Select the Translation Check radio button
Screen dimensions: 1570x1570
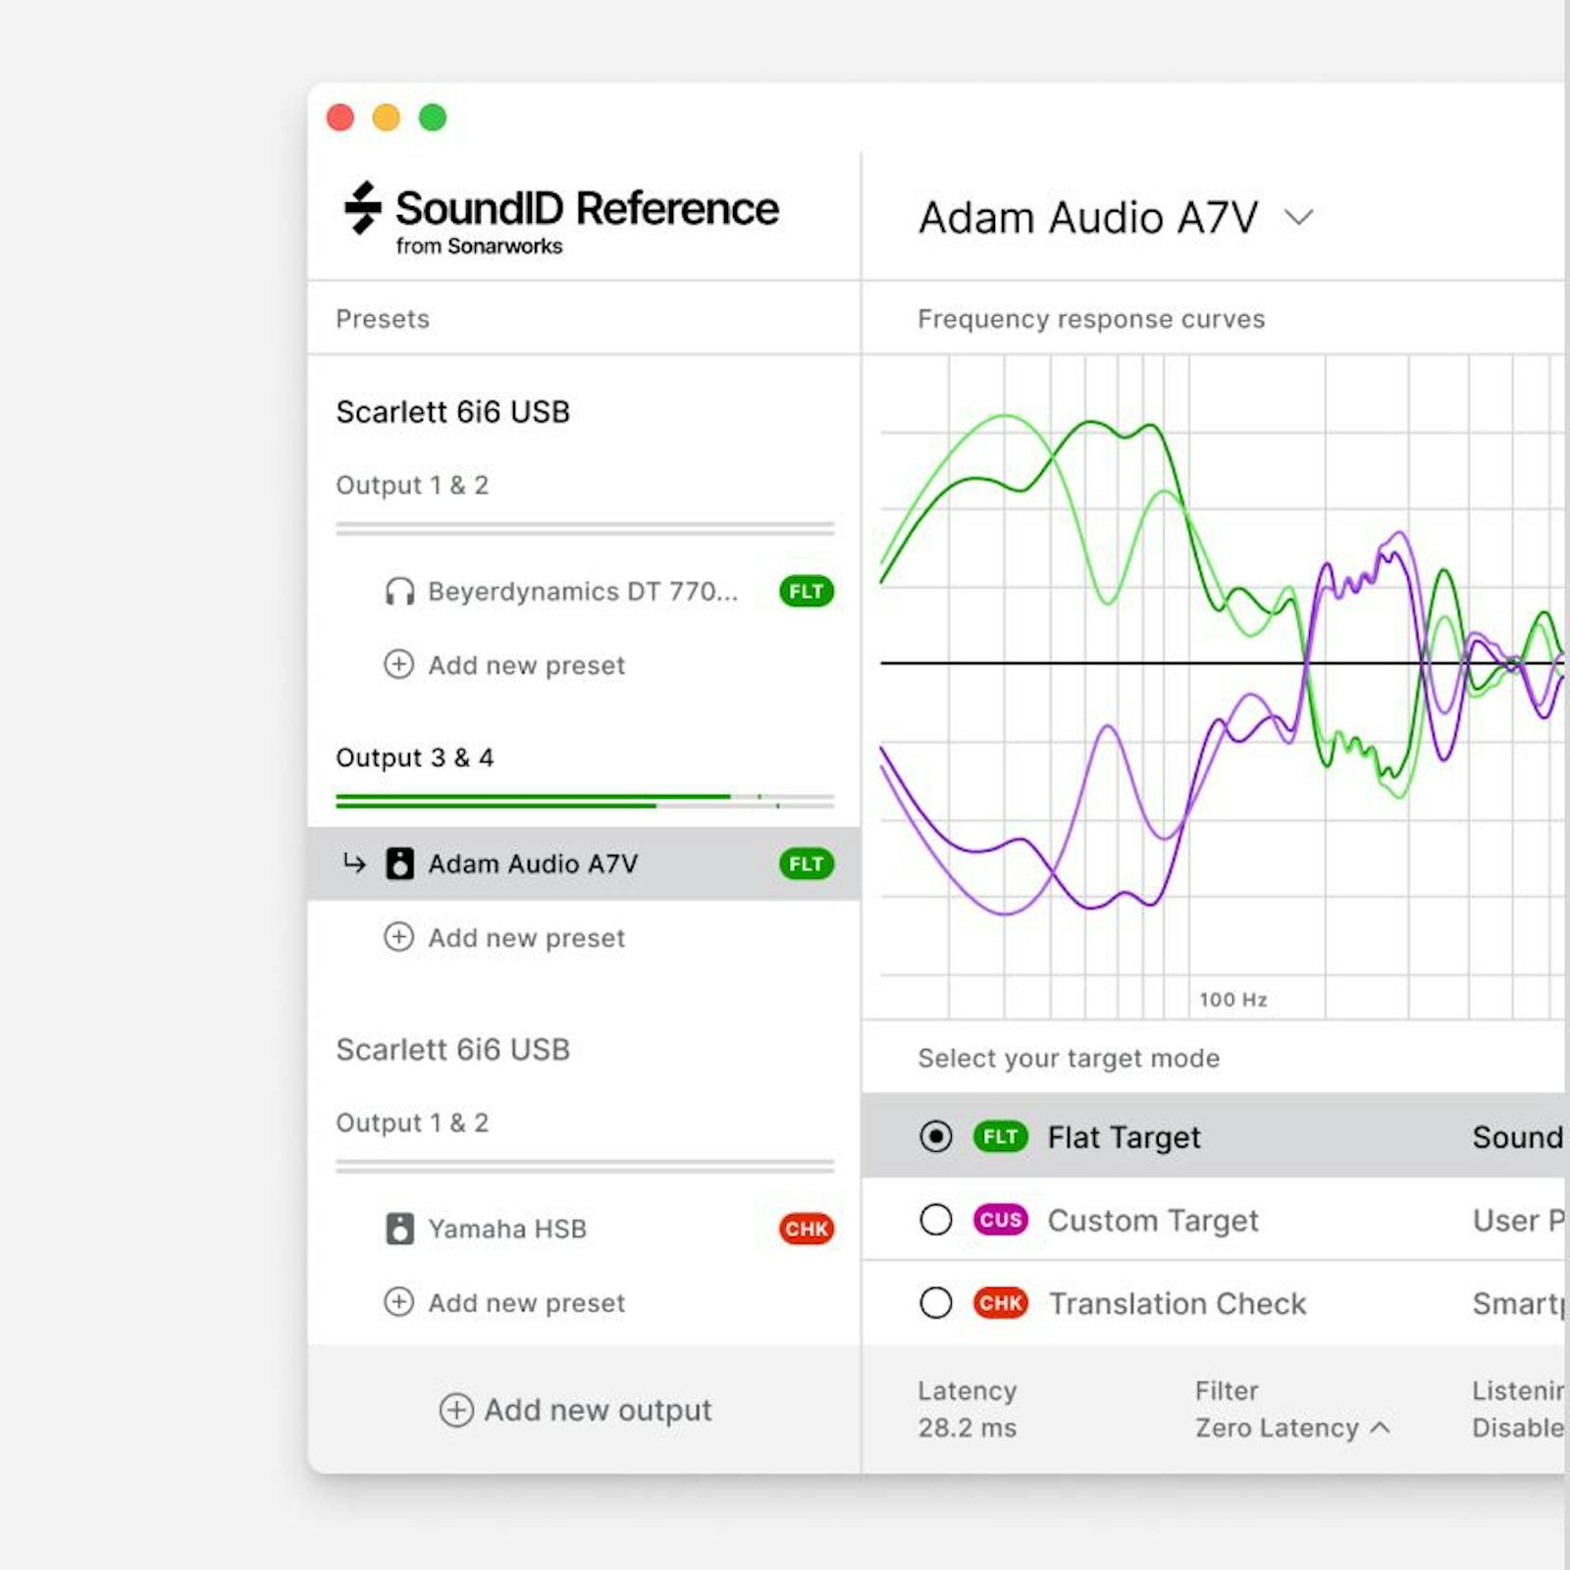tap(936, 1303)
